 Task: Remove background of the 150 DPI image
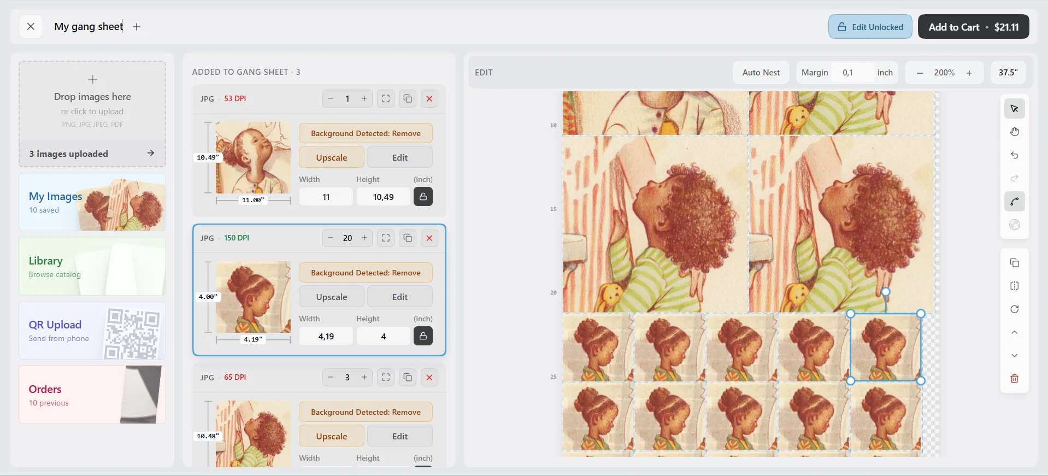pos(366,273)
